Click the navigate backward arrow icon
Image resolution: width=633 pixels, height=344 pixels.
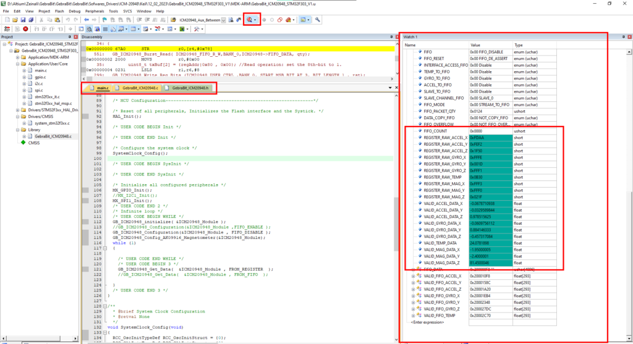pos(86,20)
